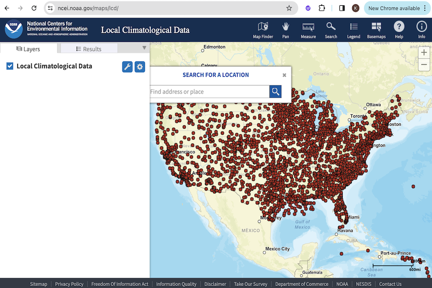Select the Measure ruler tool
Screen dimensions: 432x288
(308, 30)
